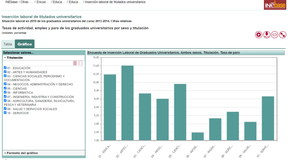Click the fullscreen expand arrows icon

click(283, 35)
